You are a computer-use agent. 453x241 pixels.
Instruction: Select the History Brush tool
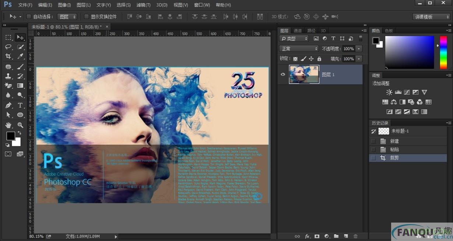tap(20, 76)
